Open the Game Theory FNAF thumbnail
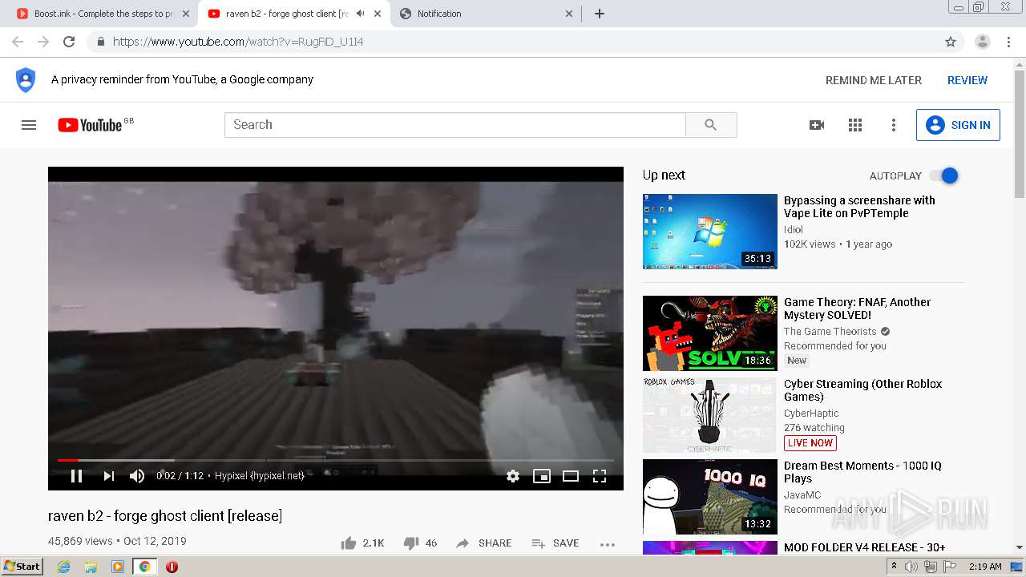This screenshot has width=1026, height=577. click(x=710, y=333)
